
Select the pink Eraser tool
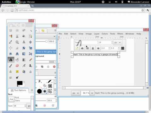[17, 66]
